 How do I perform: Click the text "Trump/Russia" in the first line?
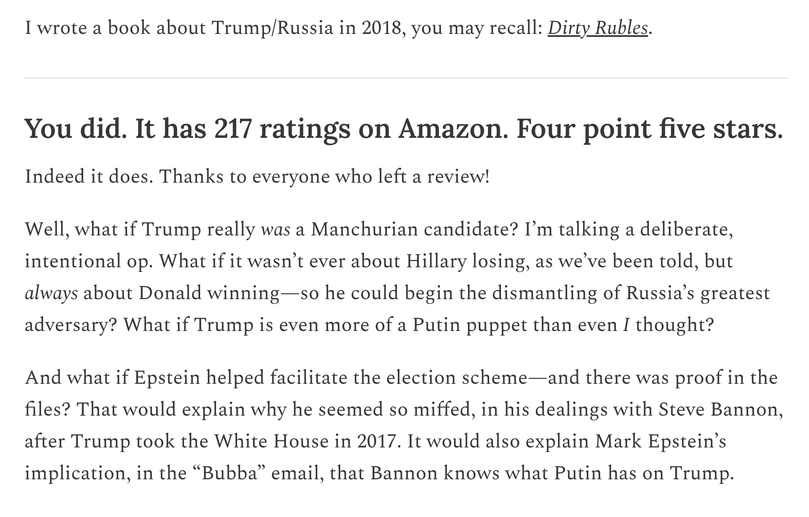pyautogui.click(x=272, y=28)
